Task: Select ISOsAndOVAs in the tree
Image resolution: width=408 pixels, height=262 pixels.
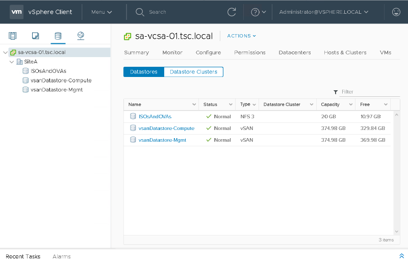Action: pos(48,71)
